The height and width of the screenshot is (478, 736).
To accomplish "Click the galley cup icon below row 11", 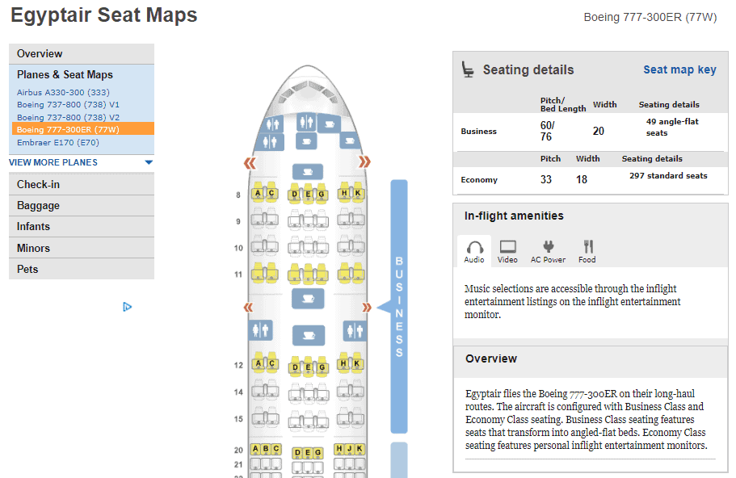I will 306,299.
